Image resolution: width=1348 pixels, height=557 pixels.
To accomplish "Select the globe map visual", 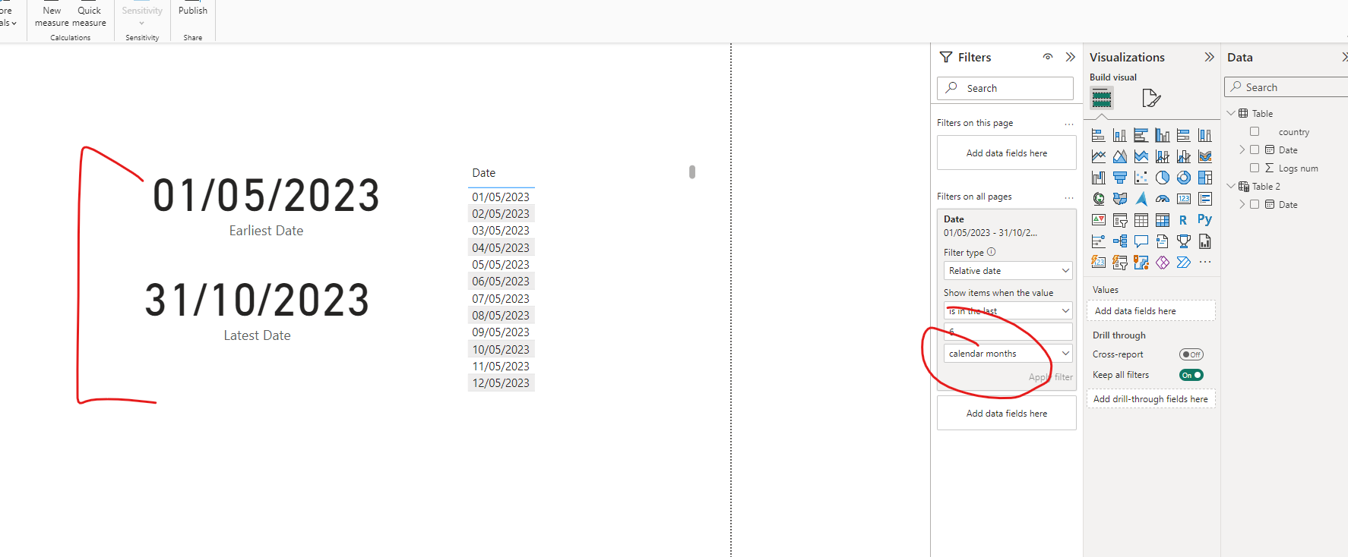I will click(1098, 199).
